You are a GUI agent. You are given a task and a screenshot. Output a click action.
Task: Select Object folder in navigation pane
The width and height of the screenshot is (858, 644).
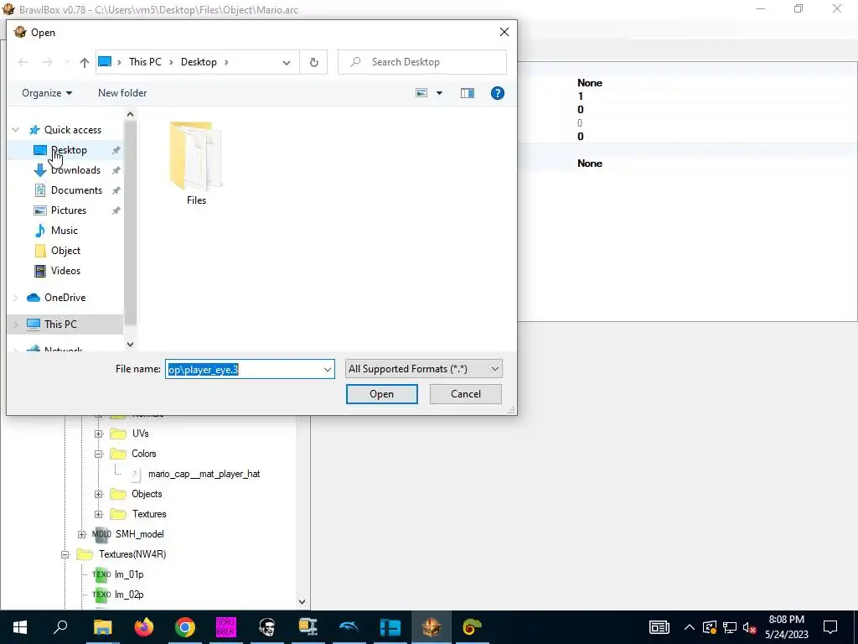pos(65,251)
